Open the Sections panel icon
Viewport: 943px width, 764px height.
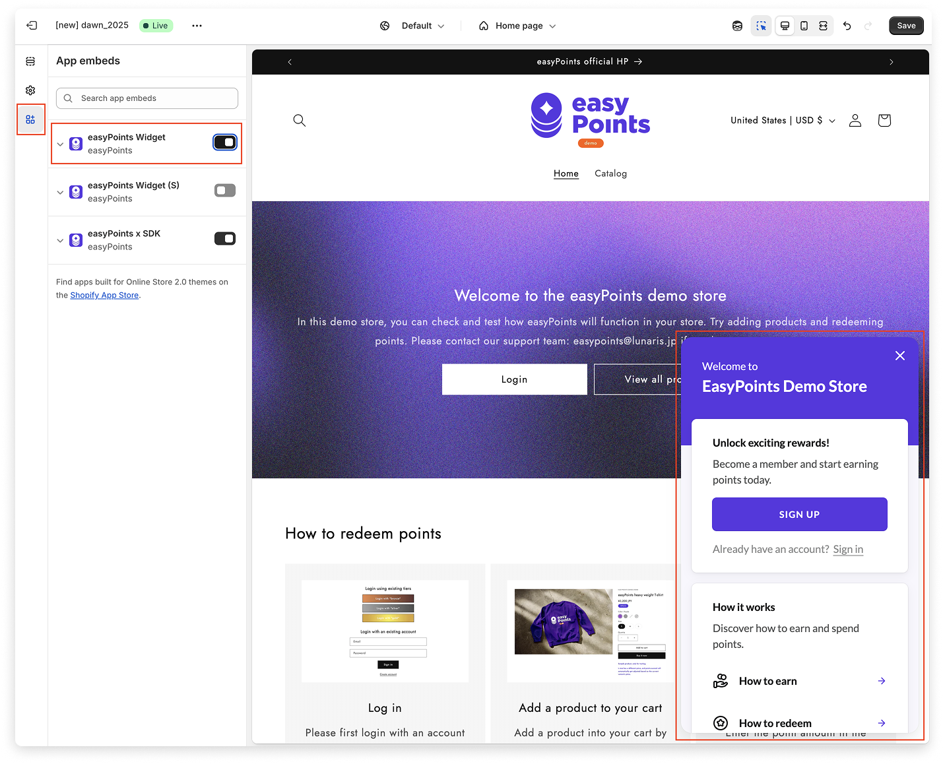point(30,61)
